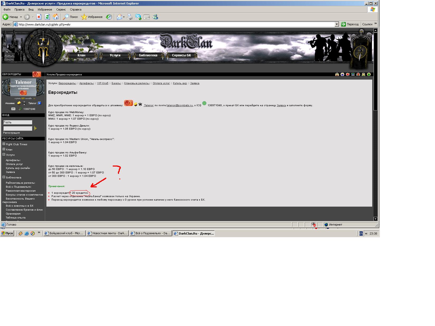
Task: Stop page loading with red X icon
Action: point(39,17)
